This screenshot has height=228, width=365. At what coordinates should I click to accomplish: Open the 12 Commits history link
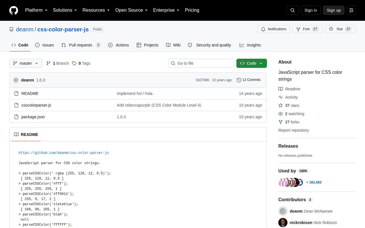pyautogui.click(x=249, y=80)
